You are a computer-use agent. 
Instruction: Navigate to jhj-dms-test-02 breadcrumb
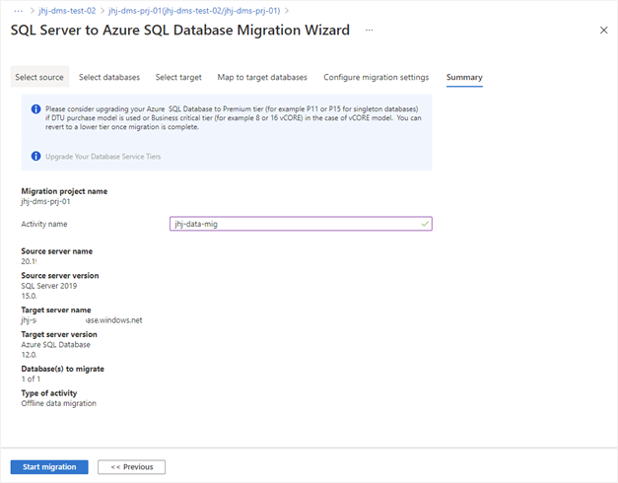pyautogui.click(x=67, y=11)
